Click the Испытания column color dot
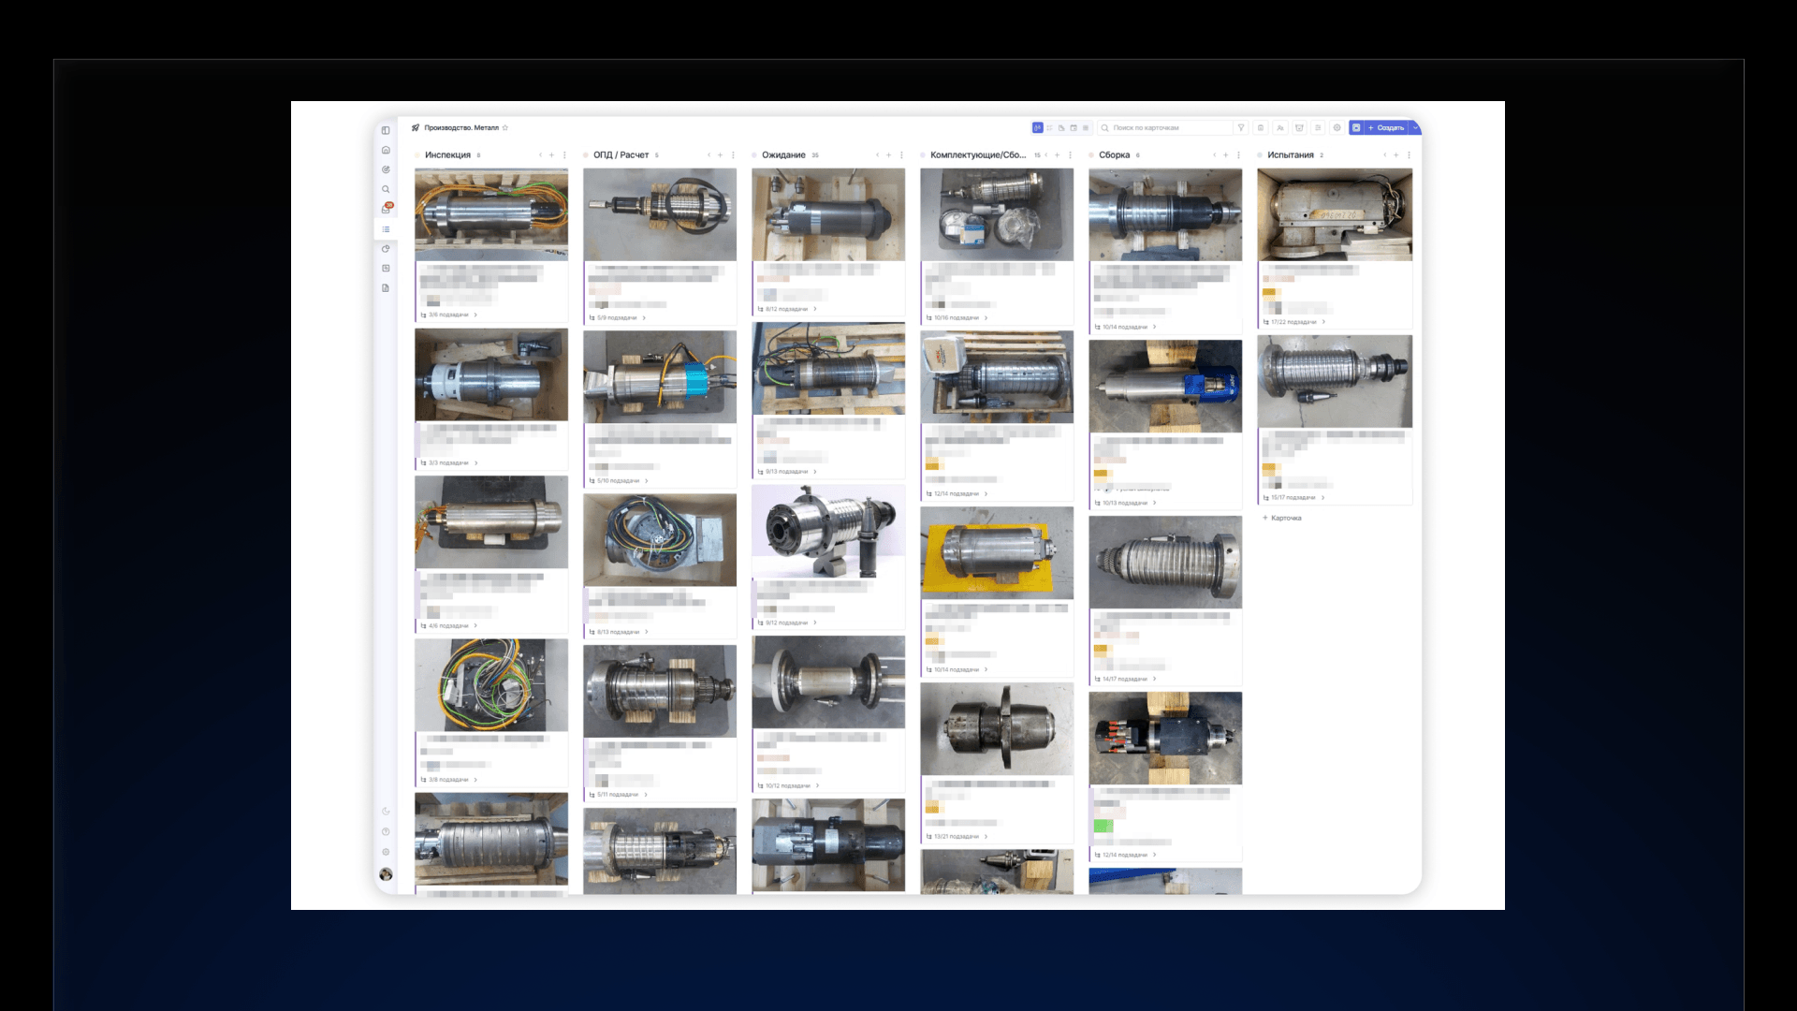This screenshot has width=1797, height=1011. coord(1261,155)
